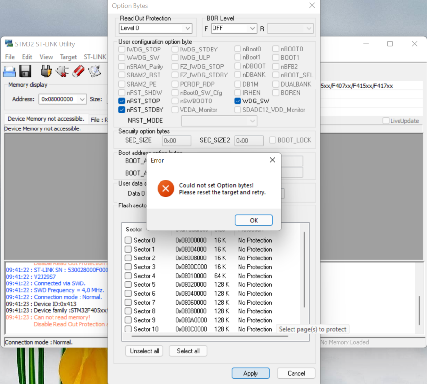This screenshot has height=384, width=427.
Task: Open the View menu
Action: (x=46, y=57)
